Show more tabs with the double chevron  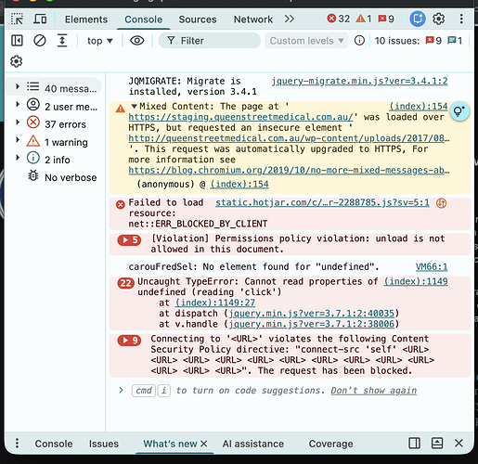pos(290,19)
